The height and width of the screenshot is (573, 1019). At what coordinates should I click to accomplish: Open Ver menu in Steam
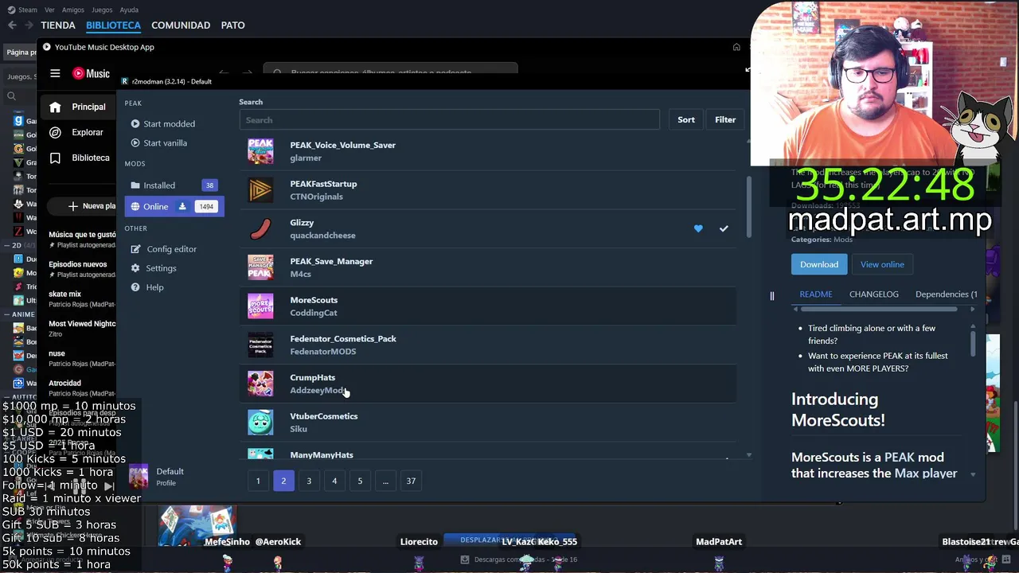pos(49,10)
